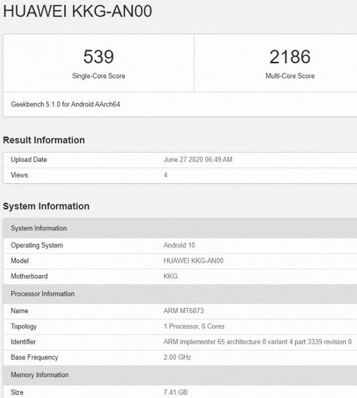357x398 pixels.
Task: Click the Base Frequency value 2.00 GHz
Action: 177,357
